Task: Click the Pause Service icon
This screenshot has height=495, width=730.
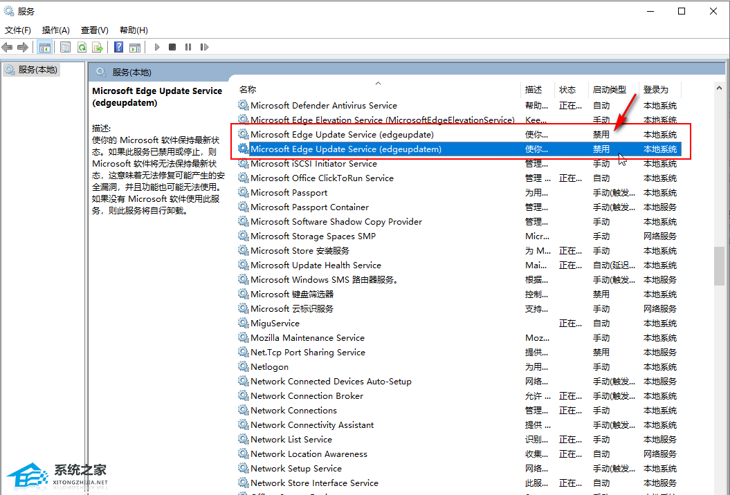Action: [x=188, y=47]
